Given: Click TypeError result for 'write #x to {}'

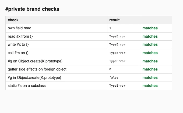Looking at the screenshot, I should point(117,44).
